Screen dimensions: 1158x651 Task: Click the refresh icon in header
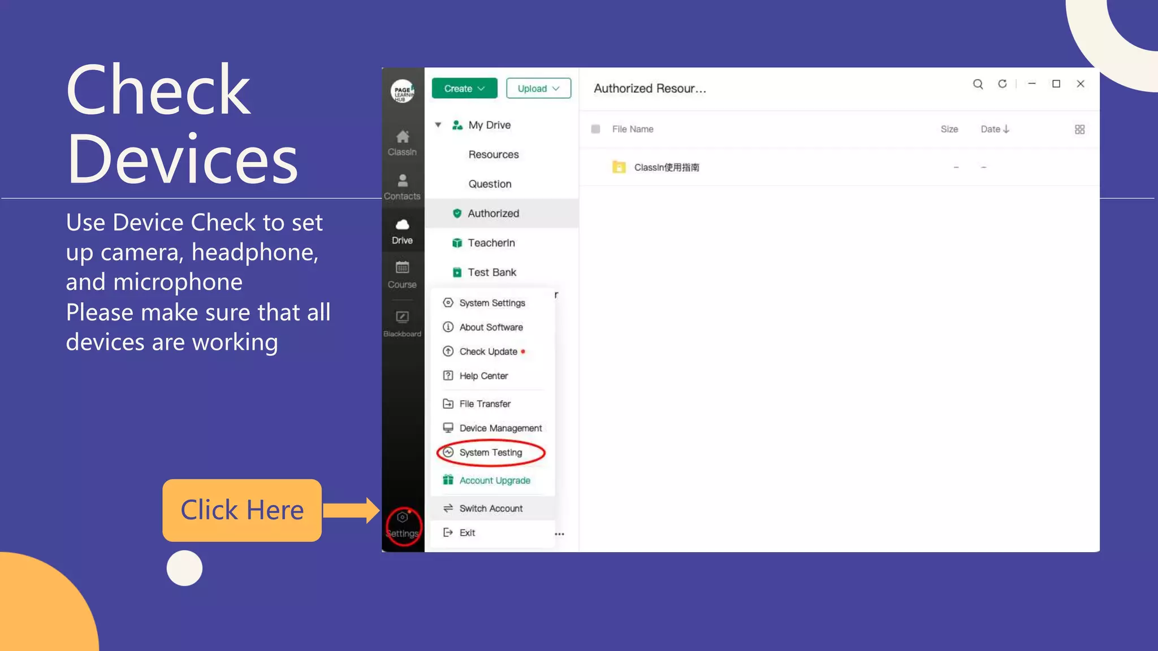point(1002,84)
